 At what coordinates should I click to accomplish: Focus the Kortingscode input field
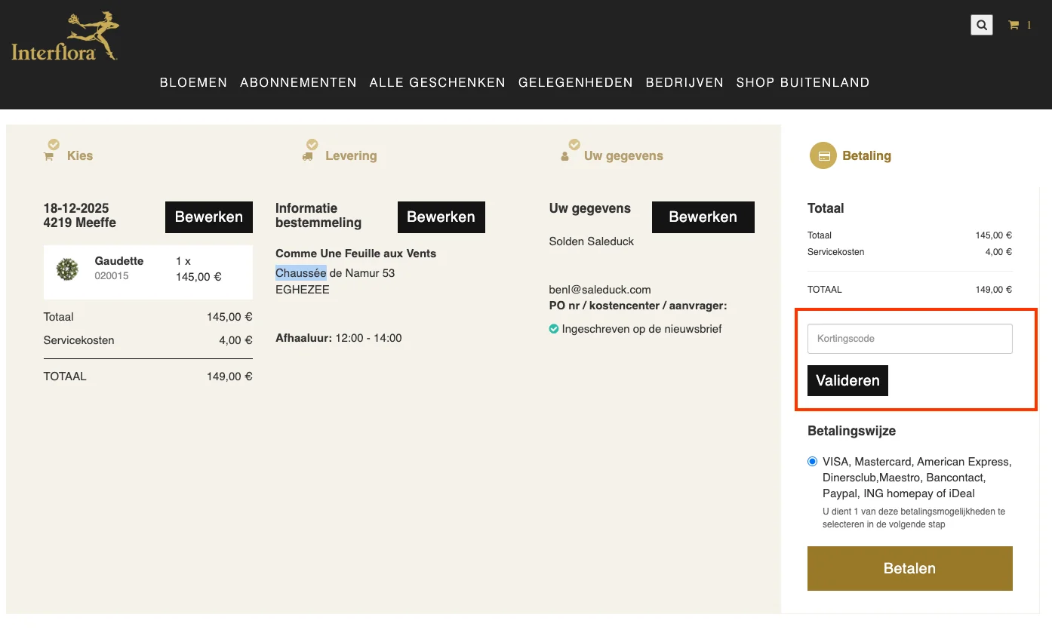[909, 339]
